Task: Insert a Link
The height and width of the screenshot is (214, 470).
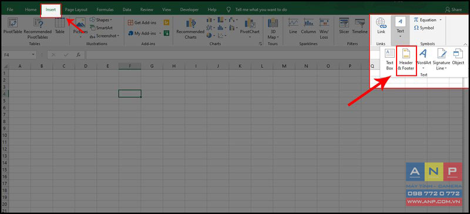Action: [381, 26]
